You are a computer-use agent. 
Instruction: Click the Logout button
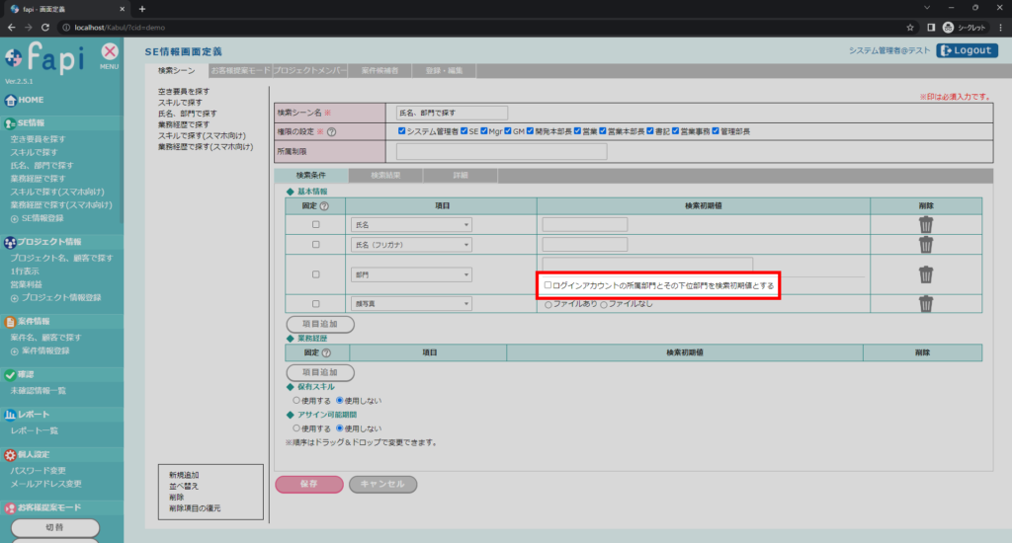pyautogui.click(x=968, y=50)
